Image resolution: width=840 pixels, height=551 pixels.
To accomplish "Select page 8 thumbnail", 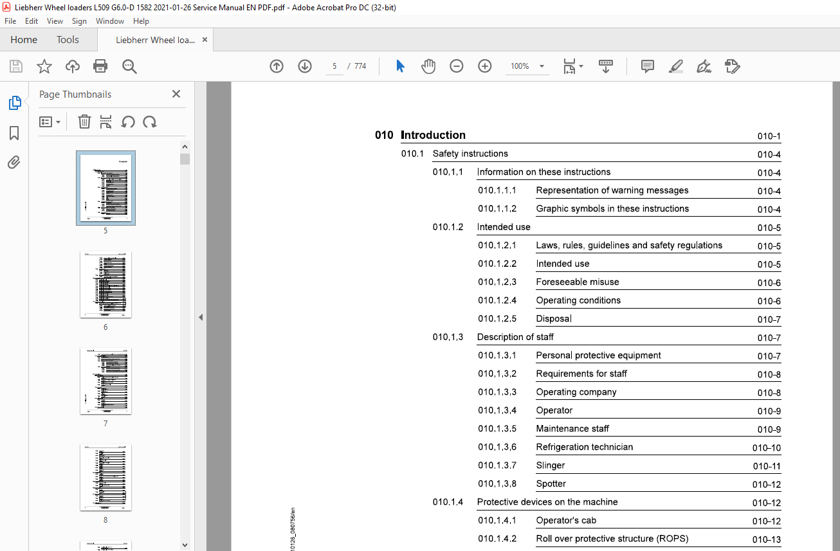I will (105, 478).
